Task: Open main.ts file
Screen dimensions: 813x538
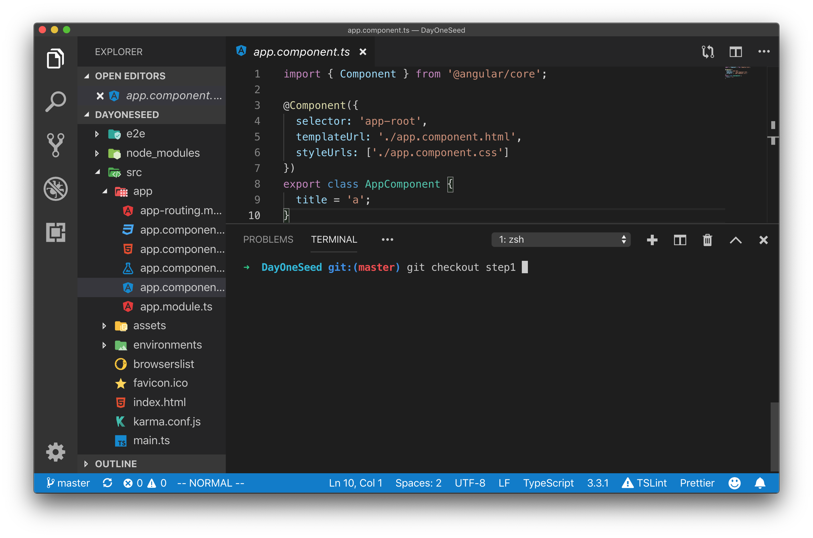Action: coord(151,441)
